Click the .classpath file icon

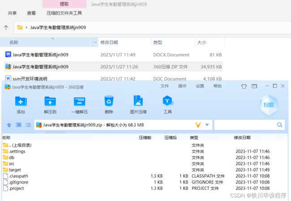(x=6, y=176)
